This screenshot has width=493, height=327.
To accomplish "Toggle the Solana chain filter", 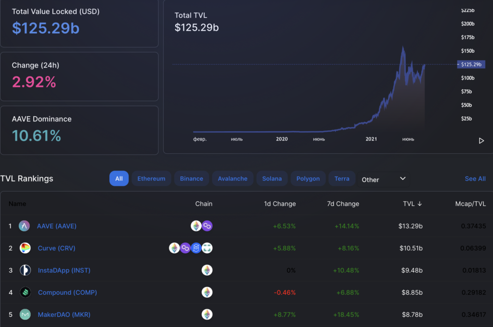I will pos(272,178).
